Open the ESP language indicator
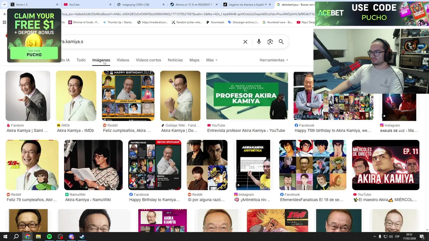429x241 pixels. (397, 237)
